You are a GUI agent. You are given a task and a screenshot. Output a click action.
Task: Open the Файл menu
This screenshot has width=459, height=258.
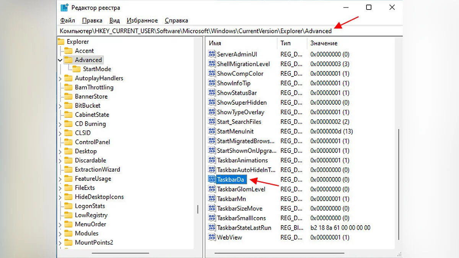pos(68,20)
